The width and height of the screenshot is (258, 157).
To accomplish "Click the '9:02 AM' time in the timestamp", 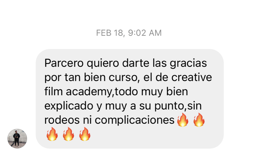I will pyautogui.click(x=145, y=33).
